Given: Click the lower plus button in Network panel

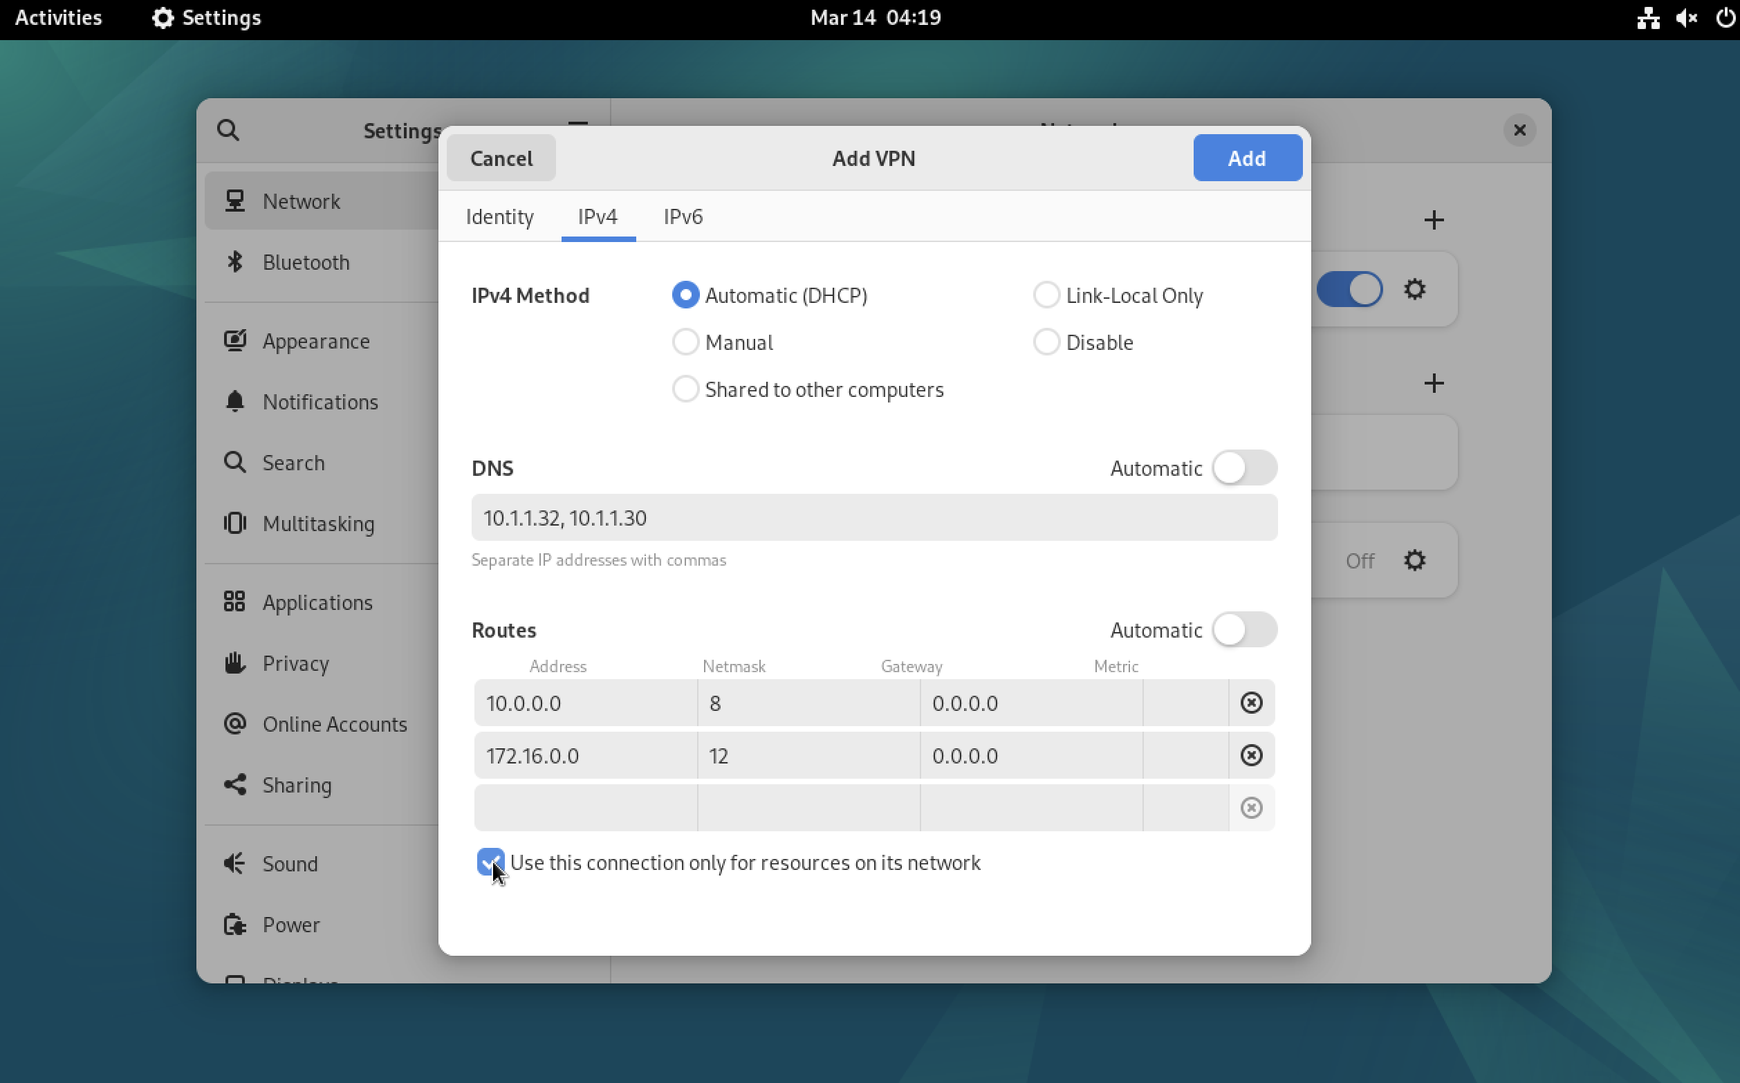Looking at the screenshot, I should pyautogui.click(x=1434, y=383).
